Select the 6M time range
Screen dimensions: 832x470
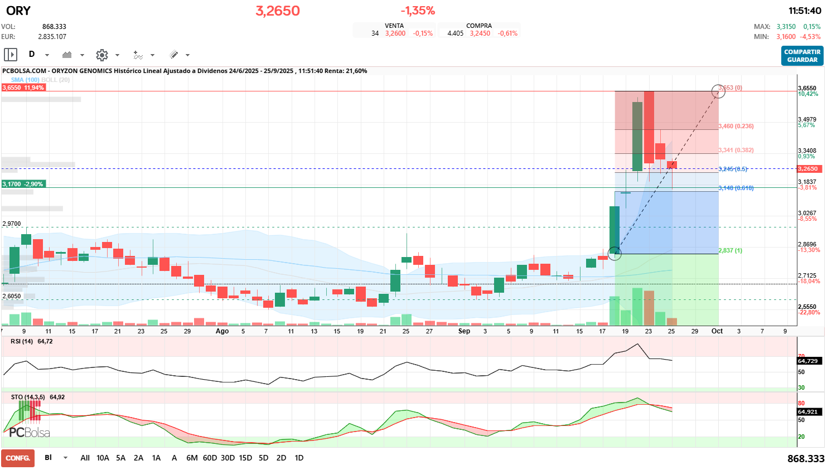192,458
